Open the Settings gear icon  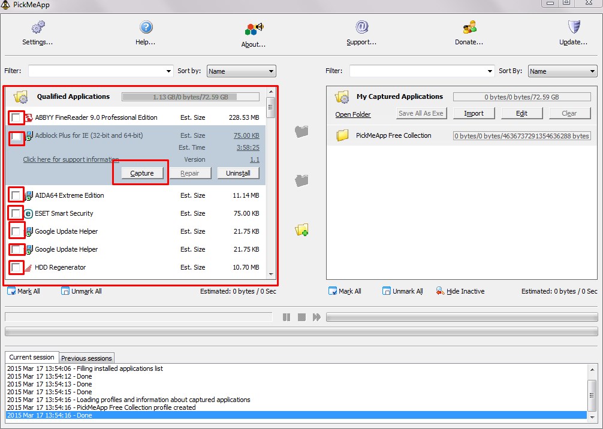(x=38, y=28)
